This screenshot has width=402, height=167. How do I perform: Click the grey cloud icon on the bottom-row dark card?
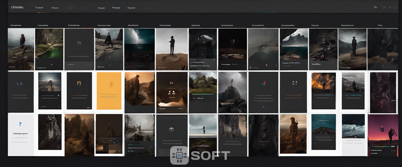[x=171, y=129]
